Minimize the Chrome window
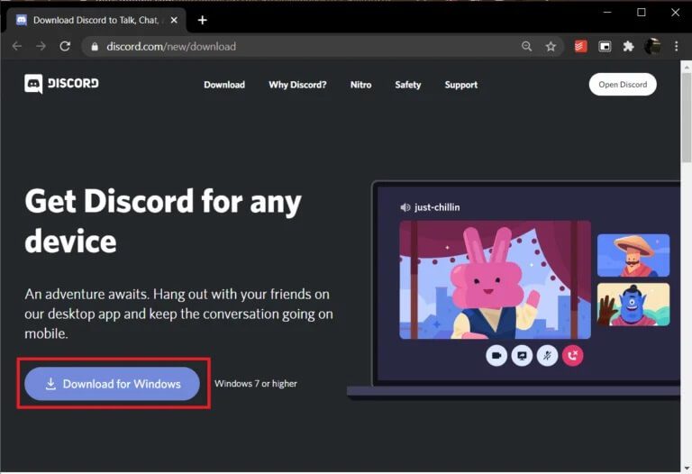The width and height of the screenshot is (692, 474). tap(607, 13)
